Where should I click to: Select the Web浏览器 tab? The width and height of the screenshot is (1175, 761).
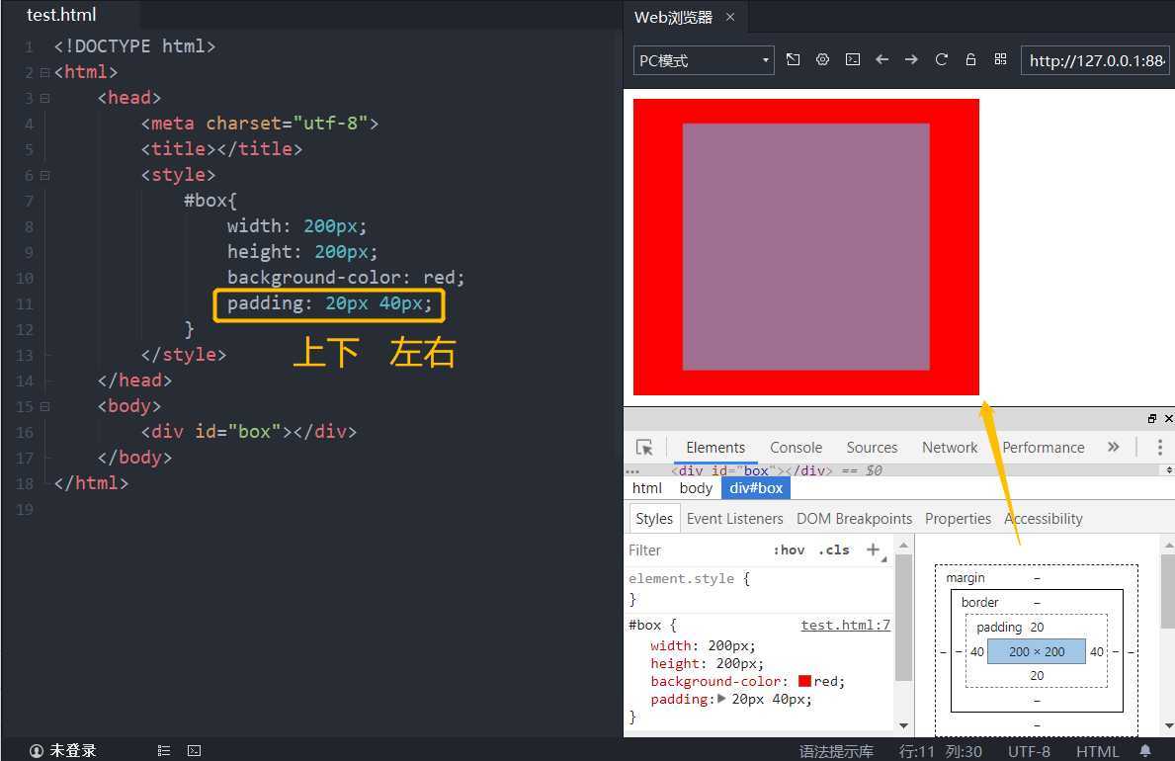point(673,17)
